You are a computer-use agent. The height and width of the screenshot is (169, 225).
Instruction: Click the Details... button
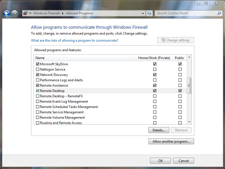[x=159, y=130]
